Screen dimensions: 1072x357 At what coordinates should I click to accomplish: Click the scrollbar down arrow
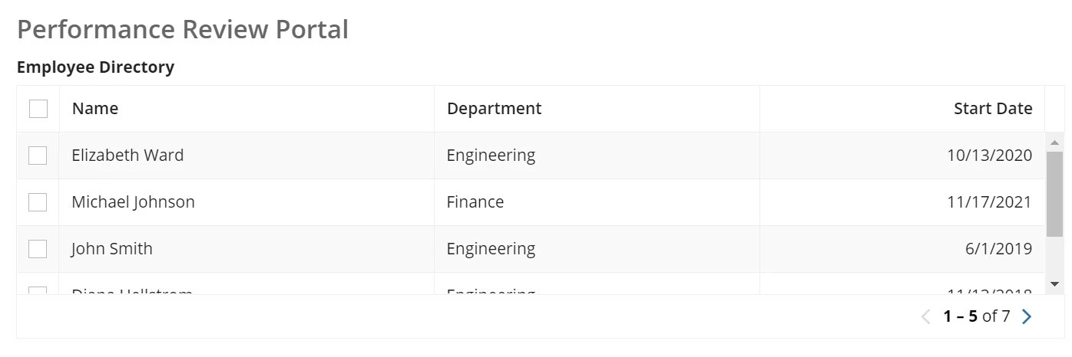pos(1054,284)
